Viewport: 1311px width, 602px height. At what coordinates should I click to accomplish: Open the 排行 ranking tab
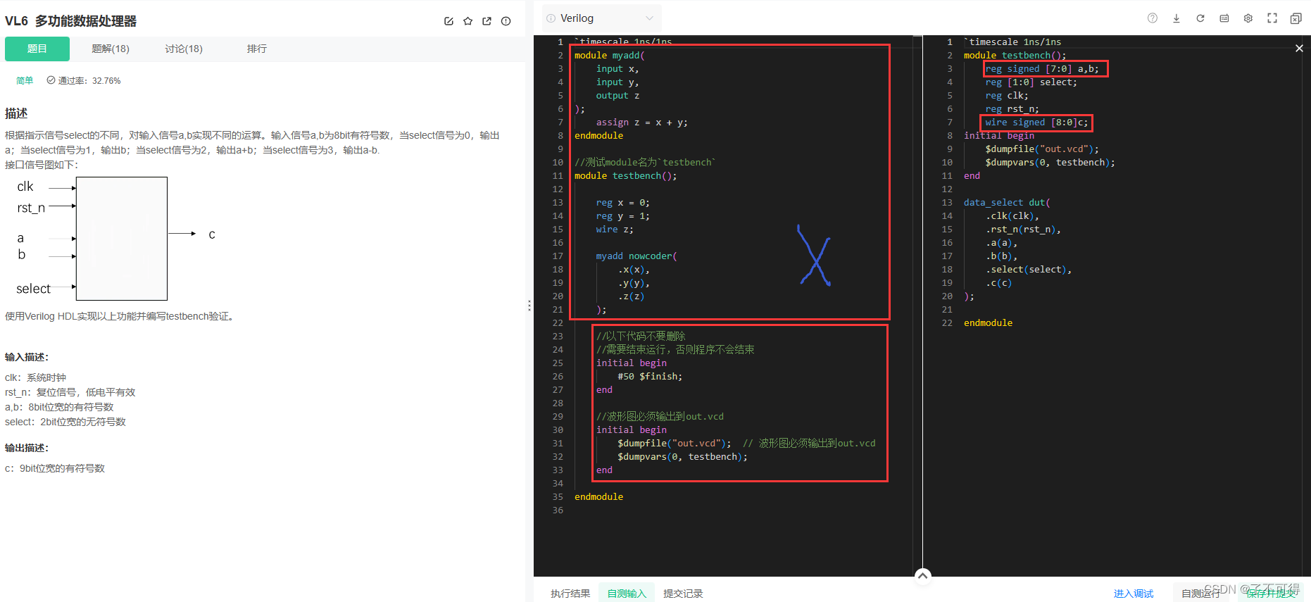pyautogui.click(x=257, y=49)
